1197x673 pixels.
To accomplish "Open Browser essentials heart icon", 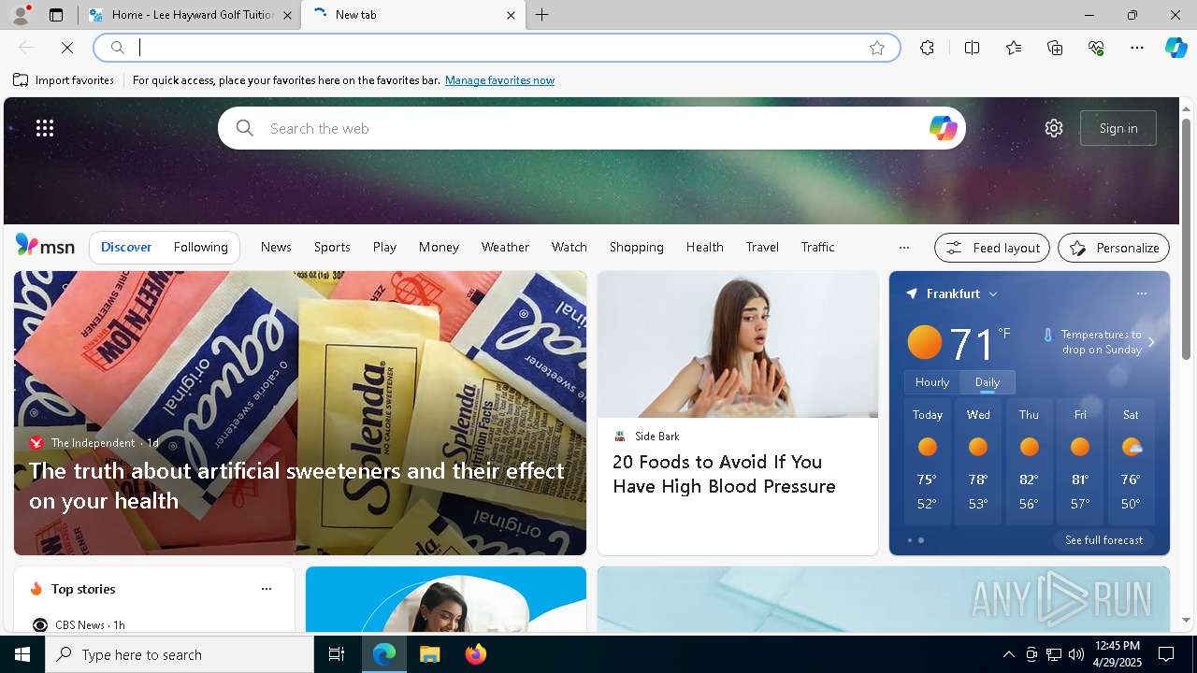I will [x=1096, y=48].
